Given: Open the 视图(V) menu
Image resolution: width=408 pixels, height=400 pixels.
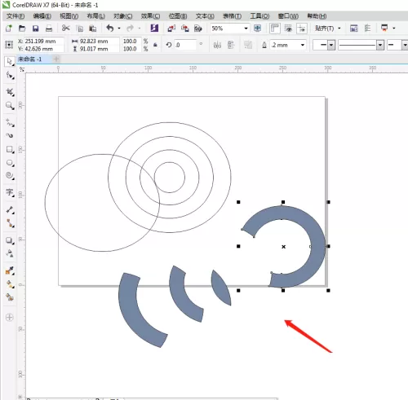Looking at the screenshot, I should 69,16.
